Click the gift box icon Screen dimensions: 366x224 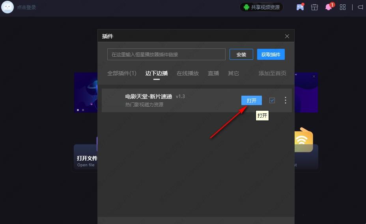pos(314,7)
